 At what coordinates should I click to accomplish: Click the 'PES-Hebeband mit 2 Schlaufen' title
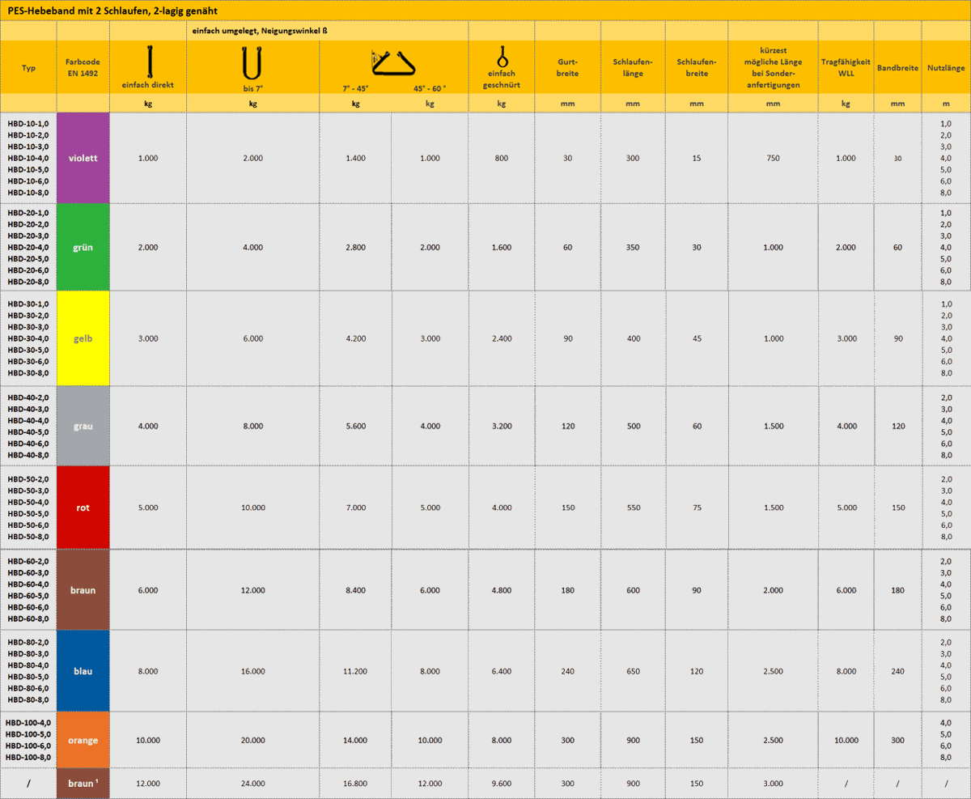click(112, 11)
